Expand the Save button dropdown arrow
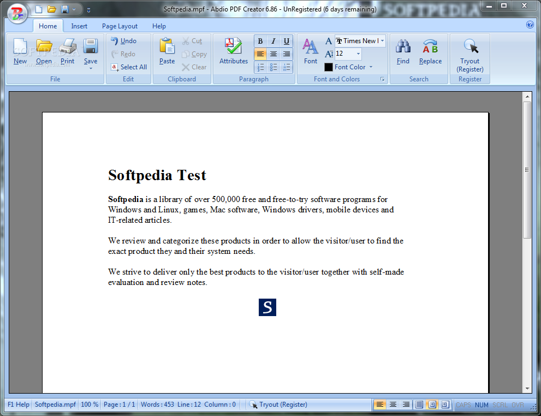541x416 pixels. pyautogui.click(x=91, y=69)
